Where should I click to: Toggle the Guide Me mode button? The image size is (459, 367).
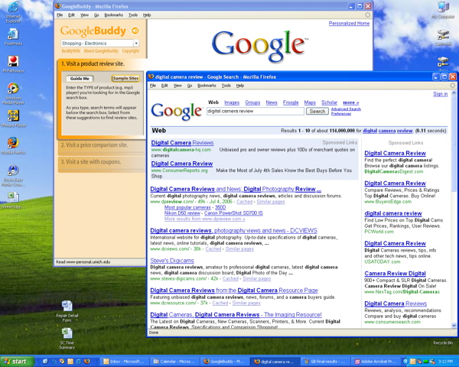click(x=80, y=79)
